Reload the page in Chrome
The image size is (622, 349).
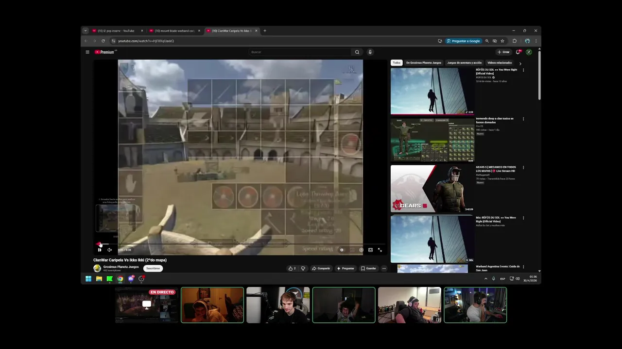[103, 41]
